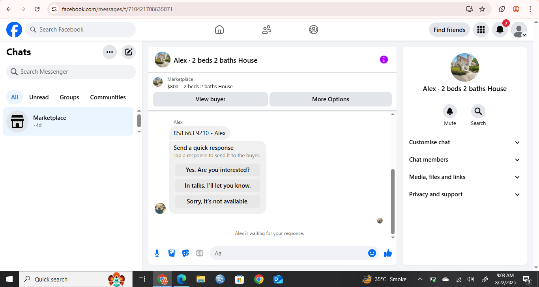Send "In talks. I'll let you know." response
The height and width of the screenshot is (287, 539).
pos(218,186)
